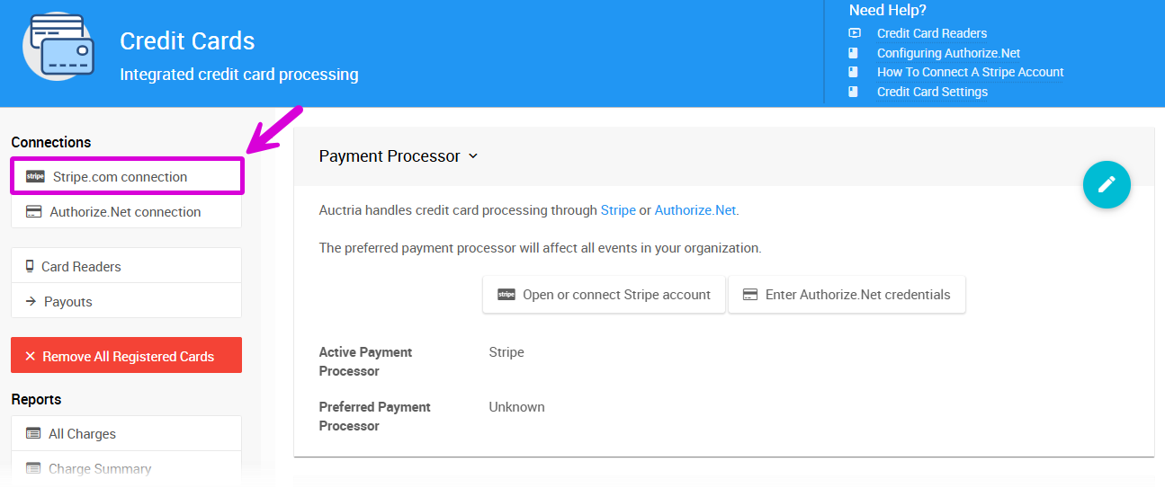Open the Payouts sidebar item
The height and width of the screenshot is (488, 1165).
[x=68, y=302]
